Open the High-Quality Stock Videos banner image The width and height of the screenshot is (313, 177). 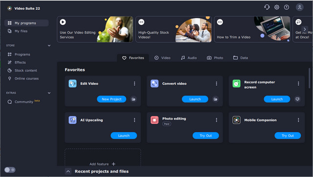(x=194, y=29)
